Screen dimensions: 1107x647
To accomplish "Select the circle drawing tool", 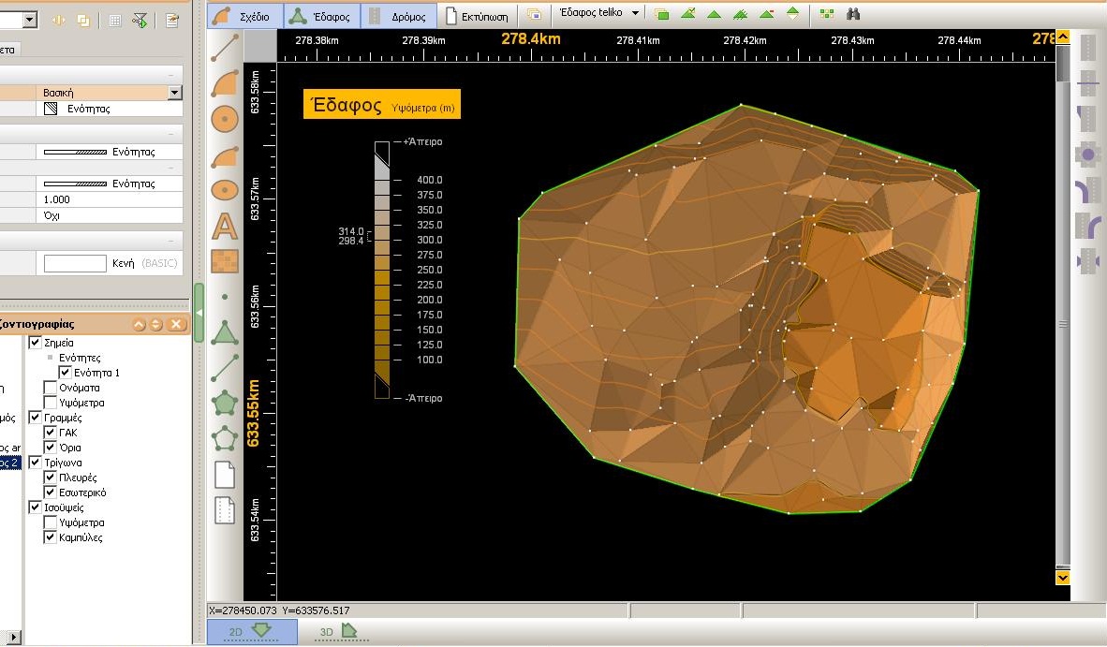I will [224, 119].
